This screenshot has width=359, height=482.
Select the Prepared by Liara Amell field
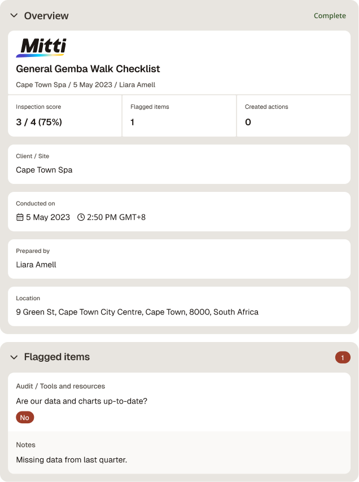coord(179,259)
